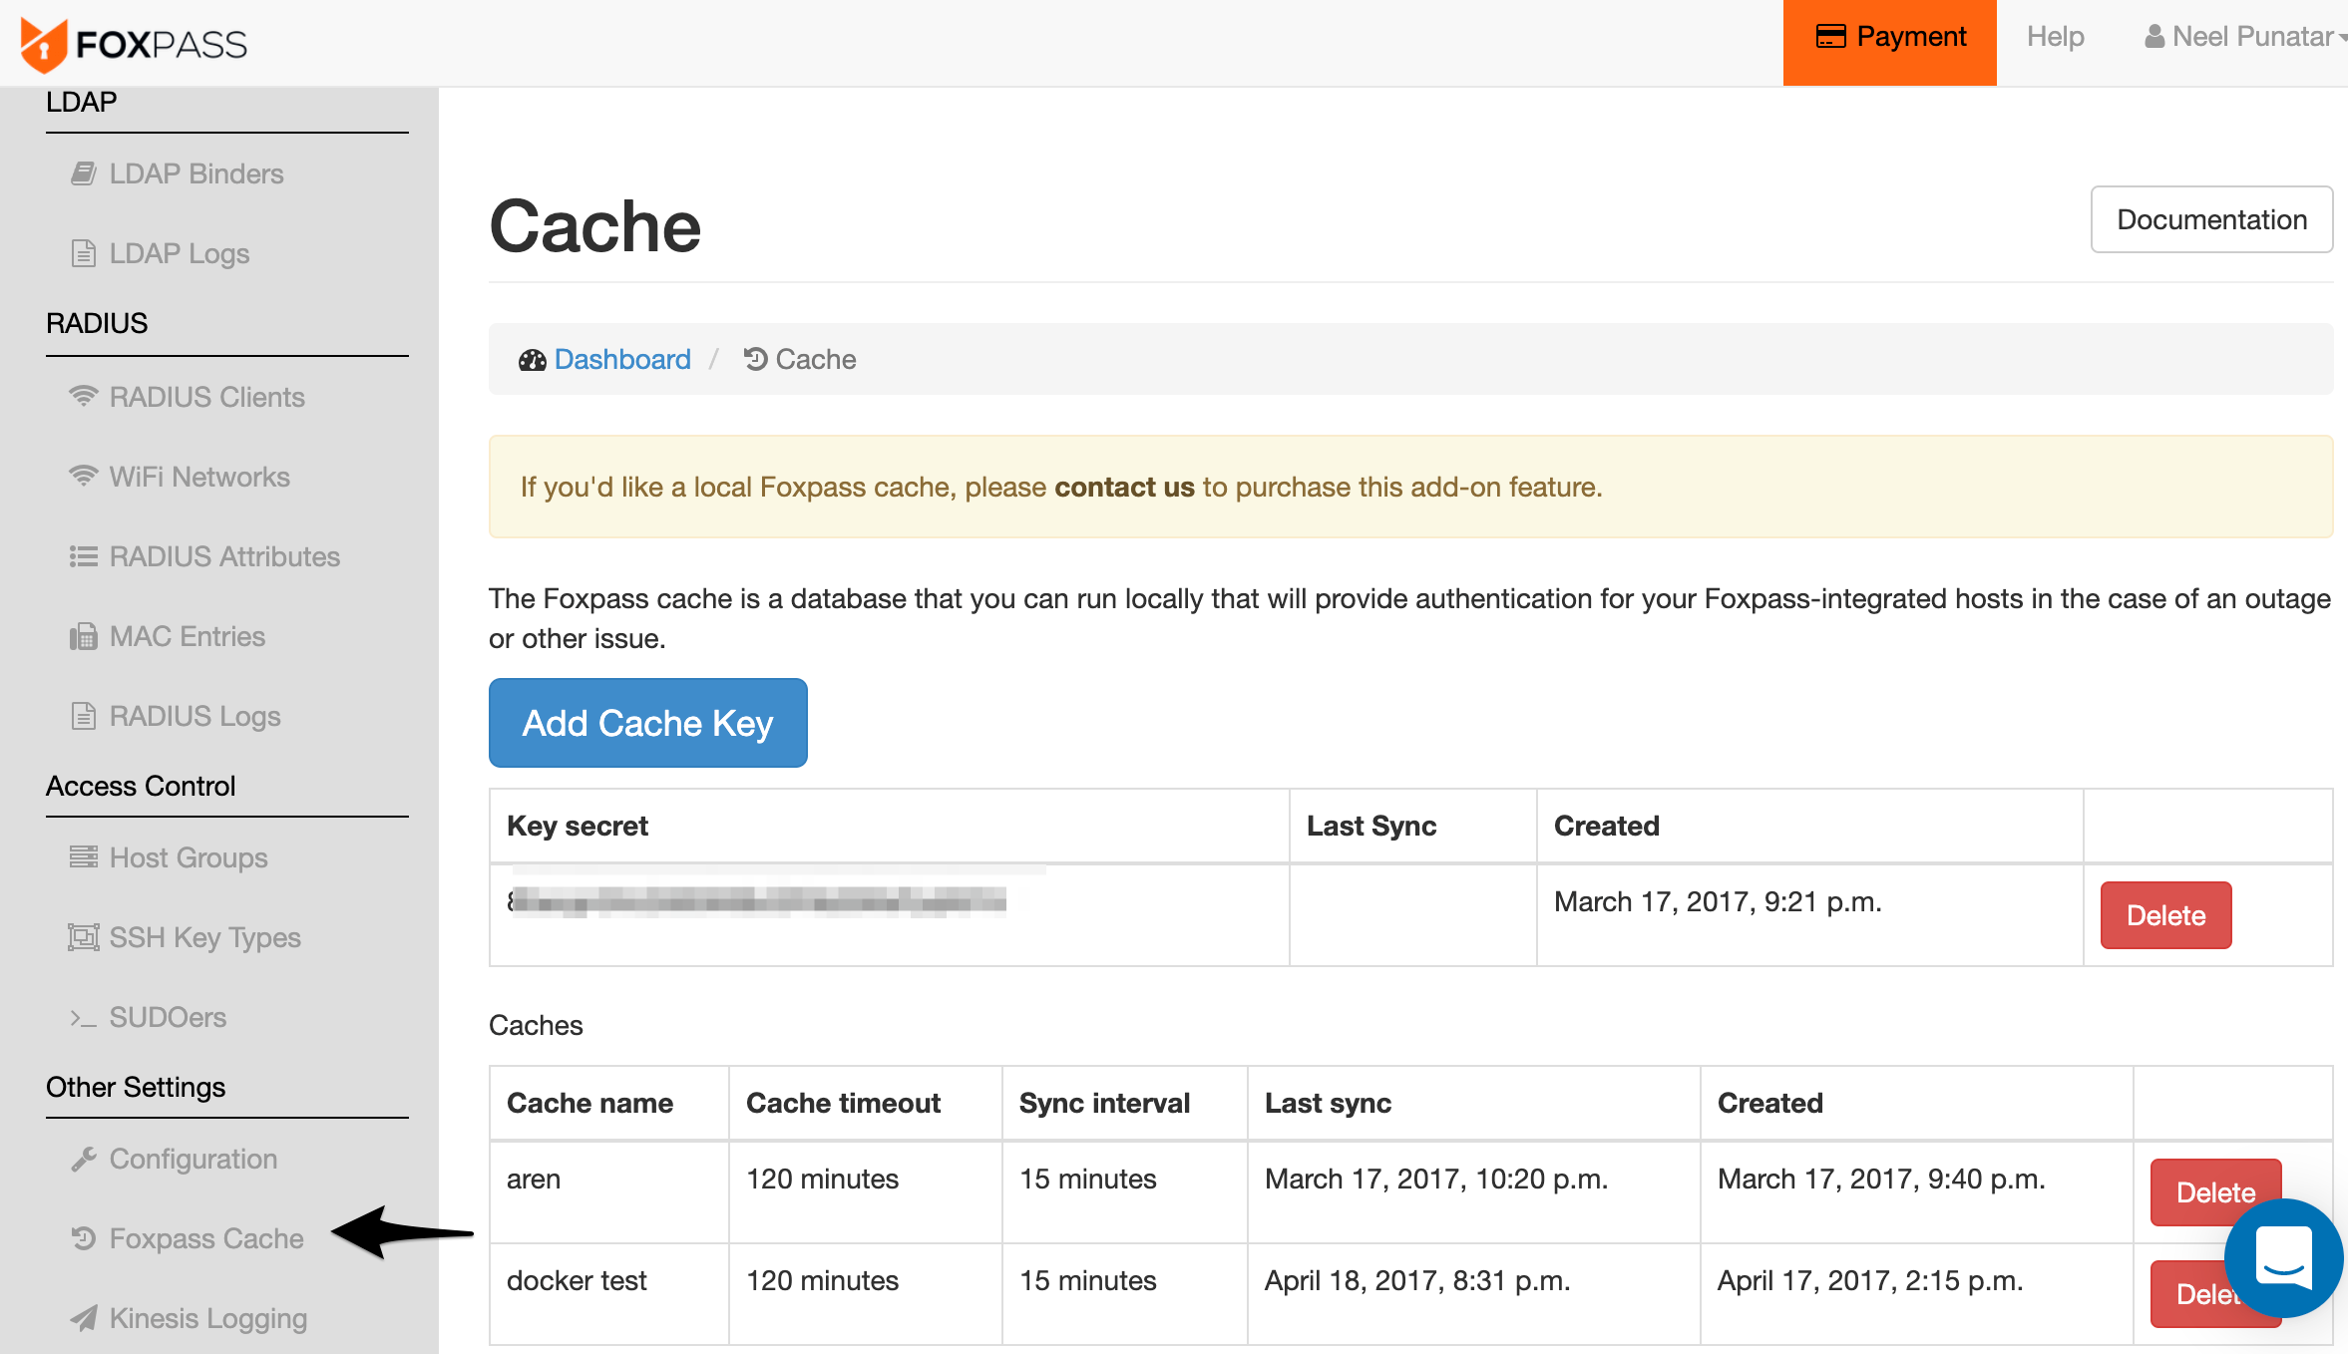Click the Add Cache Key button

[x=647, y=723]
